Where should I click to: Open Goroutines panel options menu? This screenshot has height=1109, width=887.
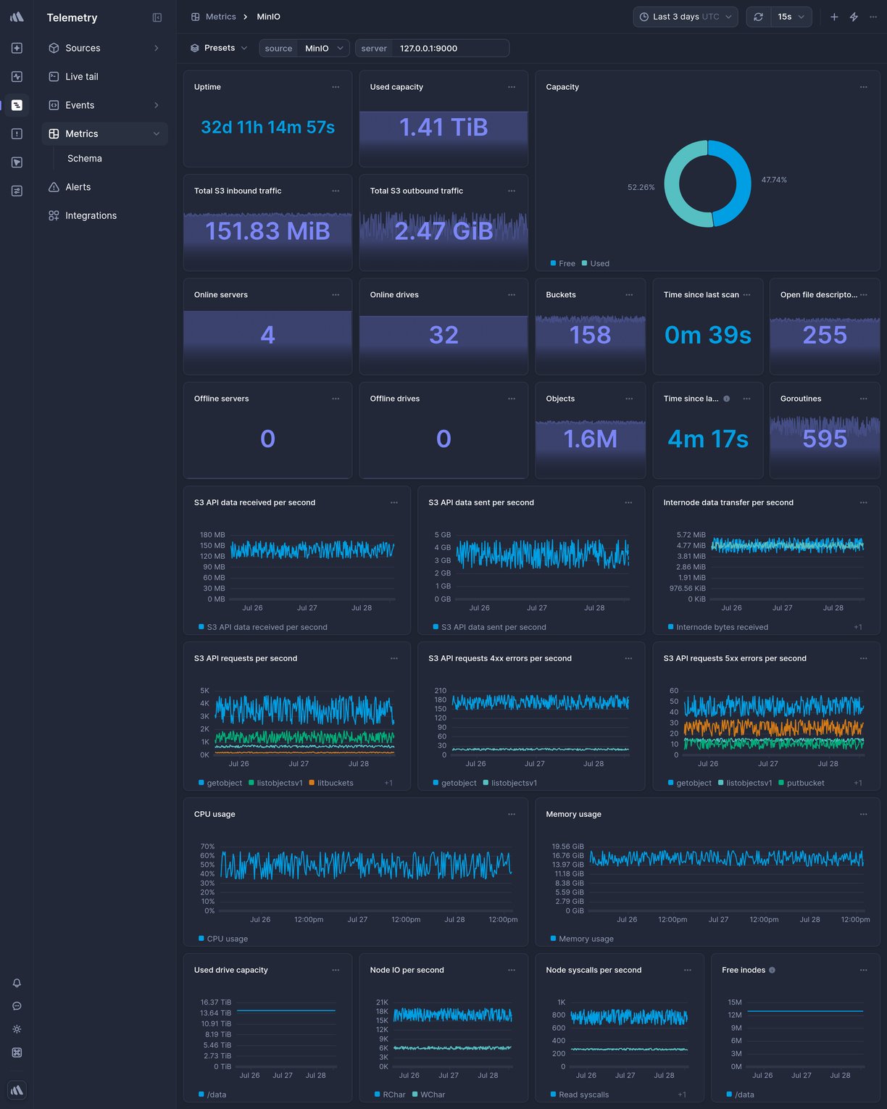tap(863, 399)
